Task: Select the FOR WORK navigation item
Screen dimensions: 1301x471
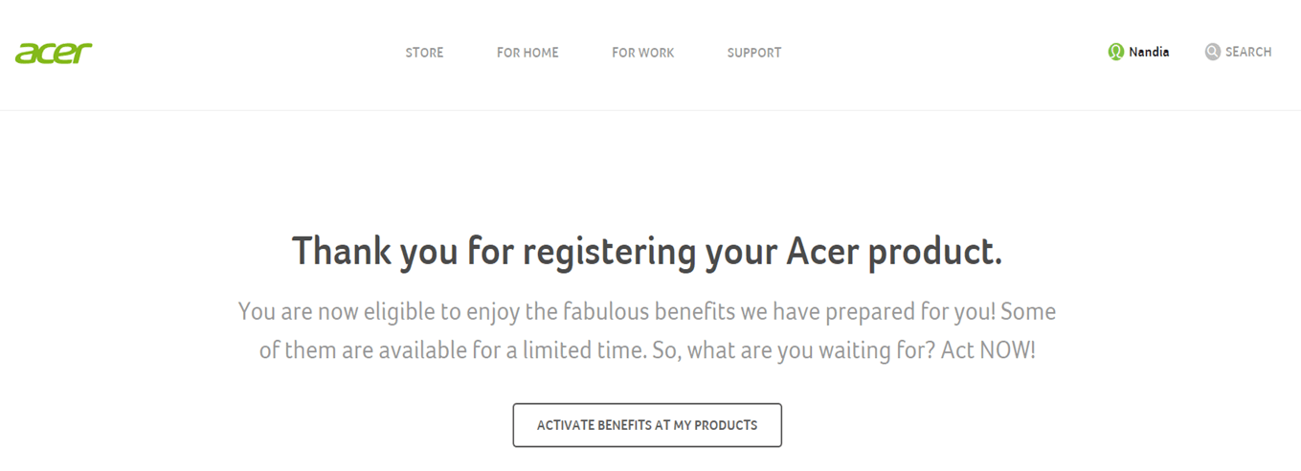Action: (643, 53)
